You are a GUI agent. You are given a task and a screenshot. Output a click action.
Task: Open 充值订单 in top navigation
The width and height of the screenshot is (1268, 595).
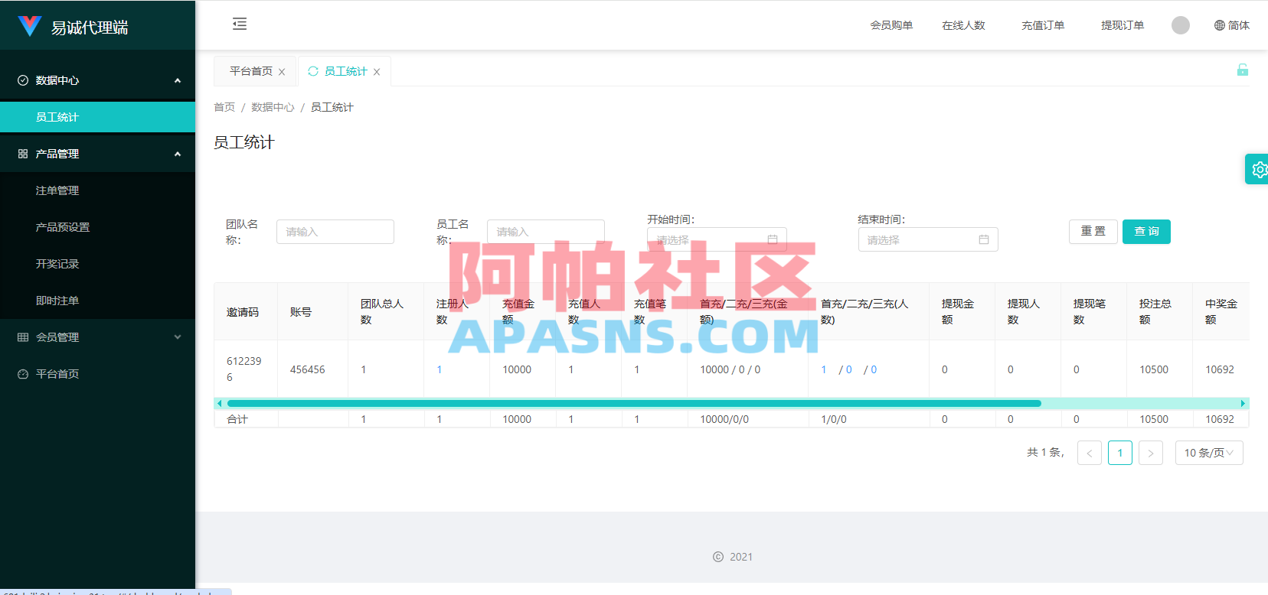click(1043, 25)
